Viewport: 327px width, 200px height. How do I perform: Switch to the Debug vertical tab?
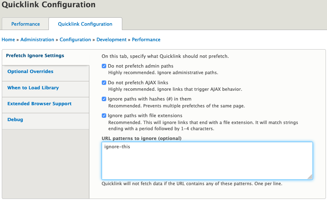[x=15, y=120]
